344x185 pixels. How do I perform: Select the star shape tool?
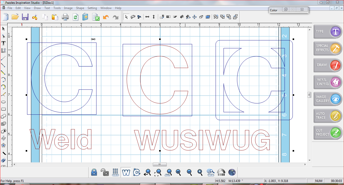pyautogui.click(x=4, y=145)
